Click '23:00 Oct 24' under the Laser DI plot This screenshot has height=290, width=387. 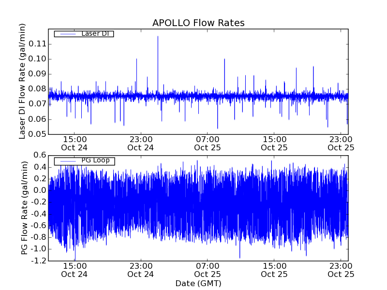141,144
